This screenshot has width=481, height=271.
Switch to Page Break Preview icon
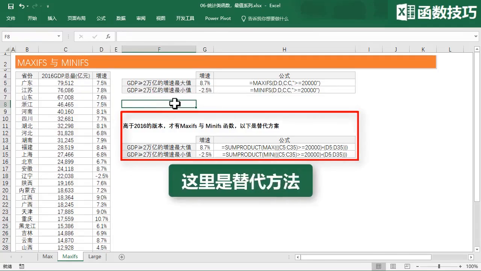[407, 266]
